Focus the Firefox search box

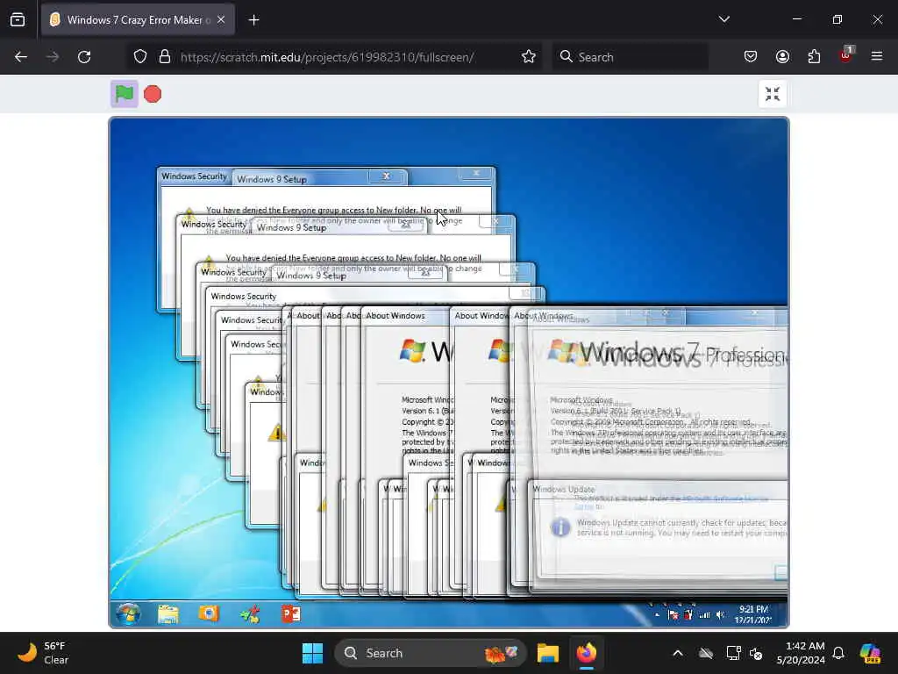tap(630, 57)
